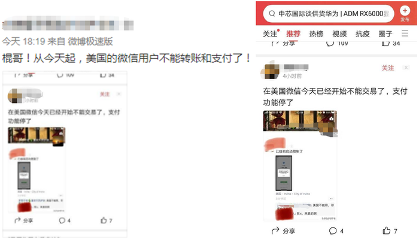Screen dimensions: 419x240
Task: Click the red plus publish icon
Action: (x=405, y=11)
